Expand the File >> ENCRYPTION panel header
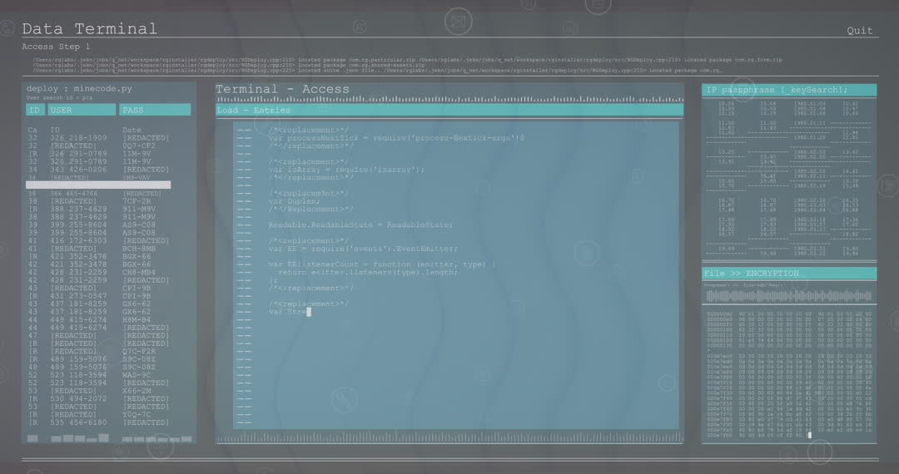899x474 pixels. tap(788, 274)
